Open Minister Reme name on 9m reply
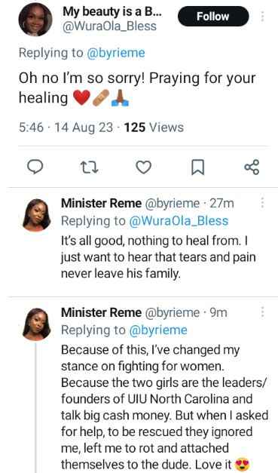 pyautogui.click(x=101, y=312)
